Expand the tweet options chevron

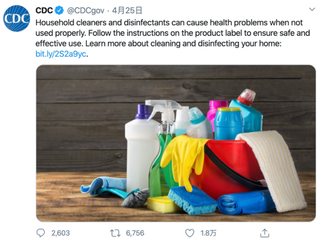point(312,9)
